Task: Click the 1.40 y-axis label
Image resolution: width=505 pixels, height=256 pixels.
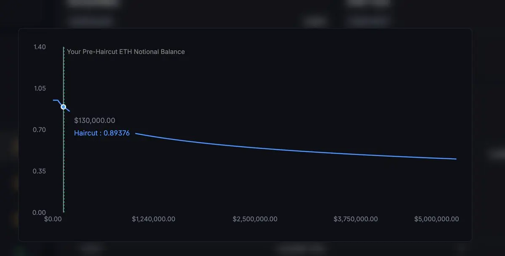Action: 40,47
